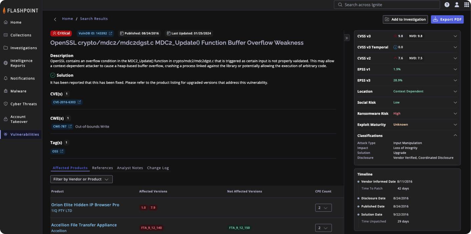Click 1IQ PTY LTD vendor name
The image size is (471, 234).
pyautogui.click(x=62, y=211)
